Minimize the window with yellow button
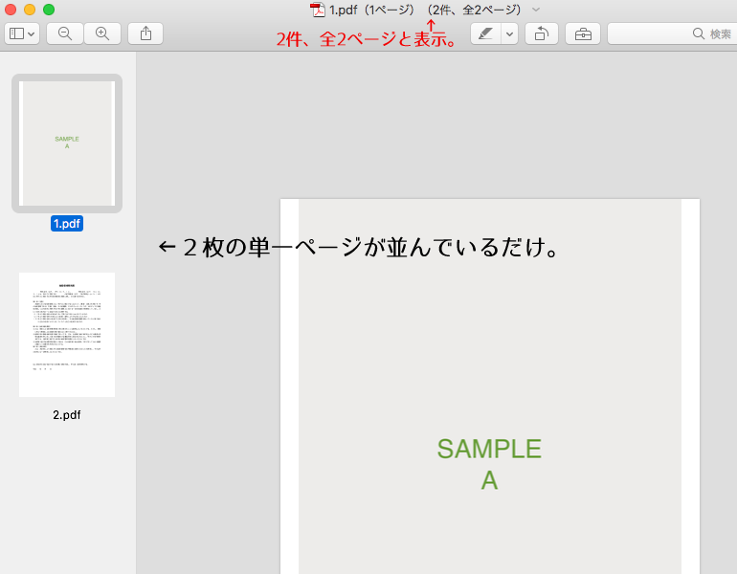The image size is (737, 574). 30,10
